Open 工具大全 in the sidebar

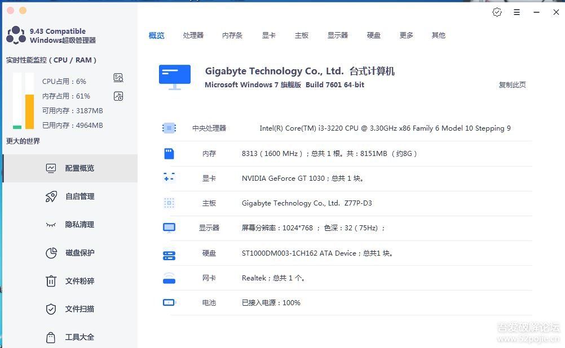click(70, 337)
